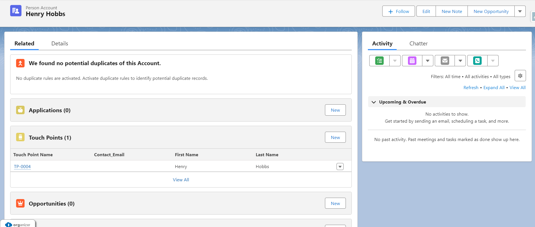Viewport: 535px width, 227px height.
Task: Click Expand All in activity timeline
Action: [494, 88]
